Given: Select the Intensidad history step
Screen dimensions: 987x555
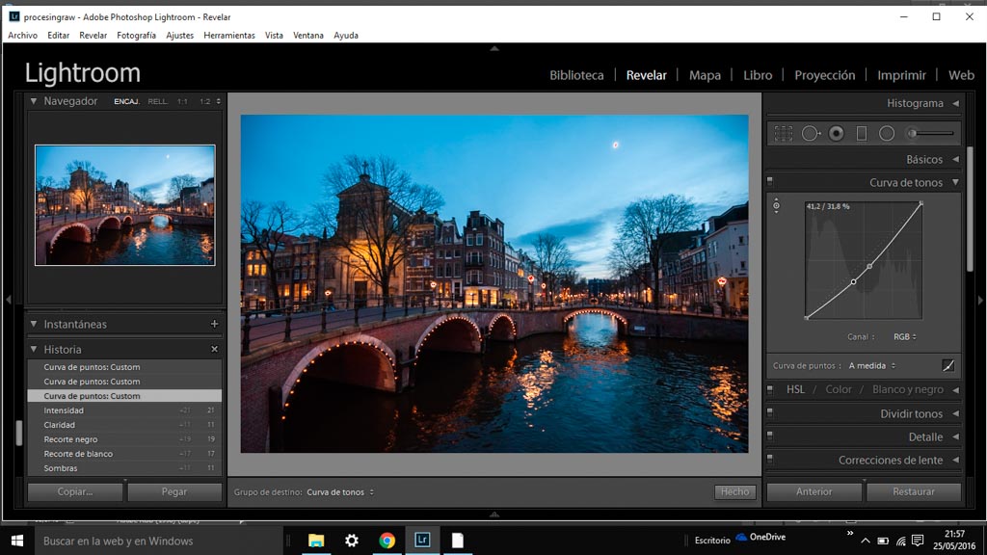Looking at the screenshot, I should pos(65,410).
